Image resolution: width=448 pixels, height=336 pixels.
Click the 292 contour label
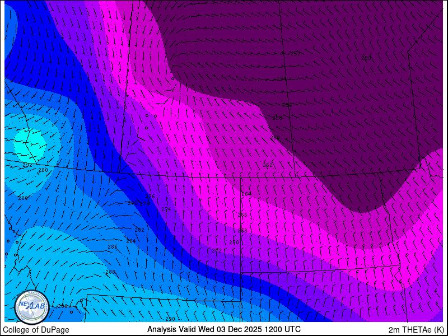click(27, 165)
